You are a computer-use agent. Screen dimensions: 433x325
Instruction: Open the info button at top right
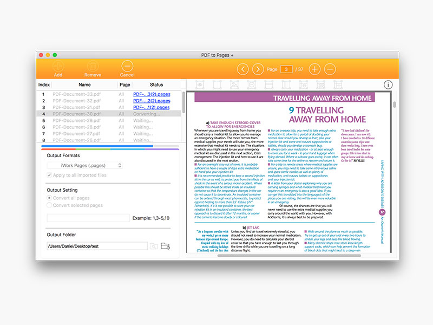(x=388, y=85)
